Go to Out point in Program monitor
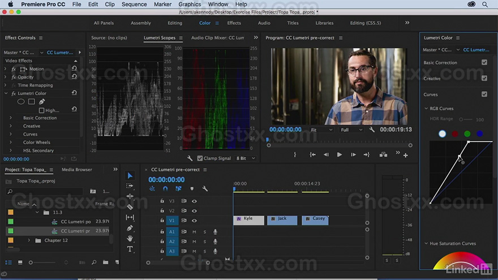 tap(367, 154)
